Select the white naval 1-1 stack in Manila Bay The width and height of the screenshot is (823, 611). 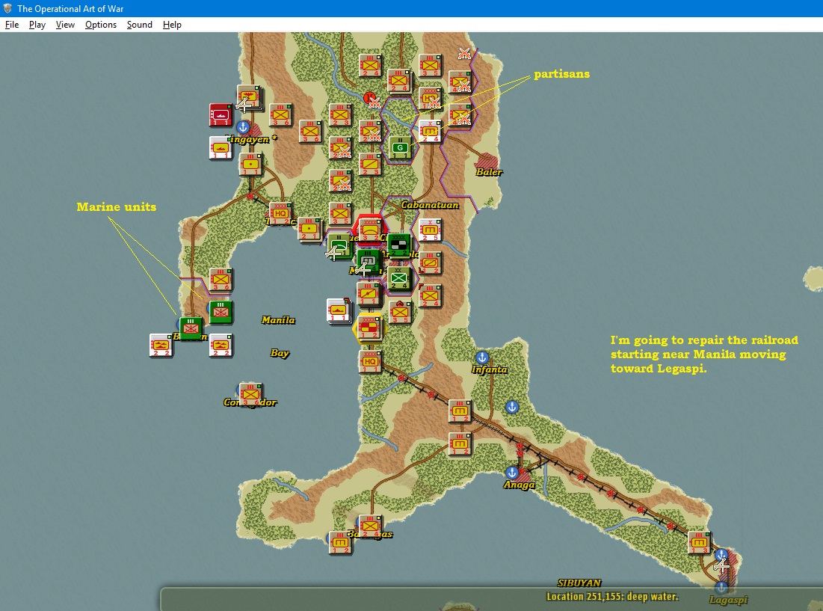pos(339,311)
